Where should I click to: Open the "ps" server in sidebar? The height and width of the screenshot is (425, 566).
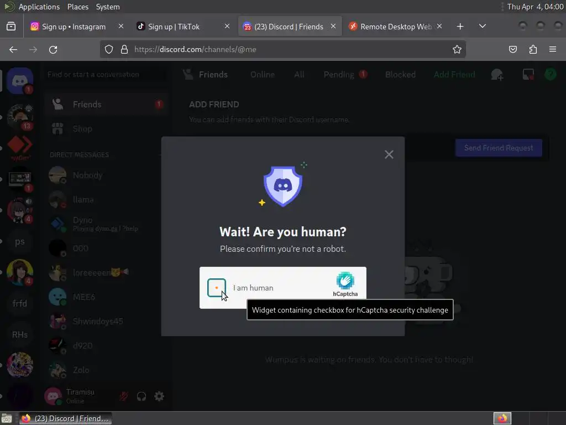(x=20, y=241)
